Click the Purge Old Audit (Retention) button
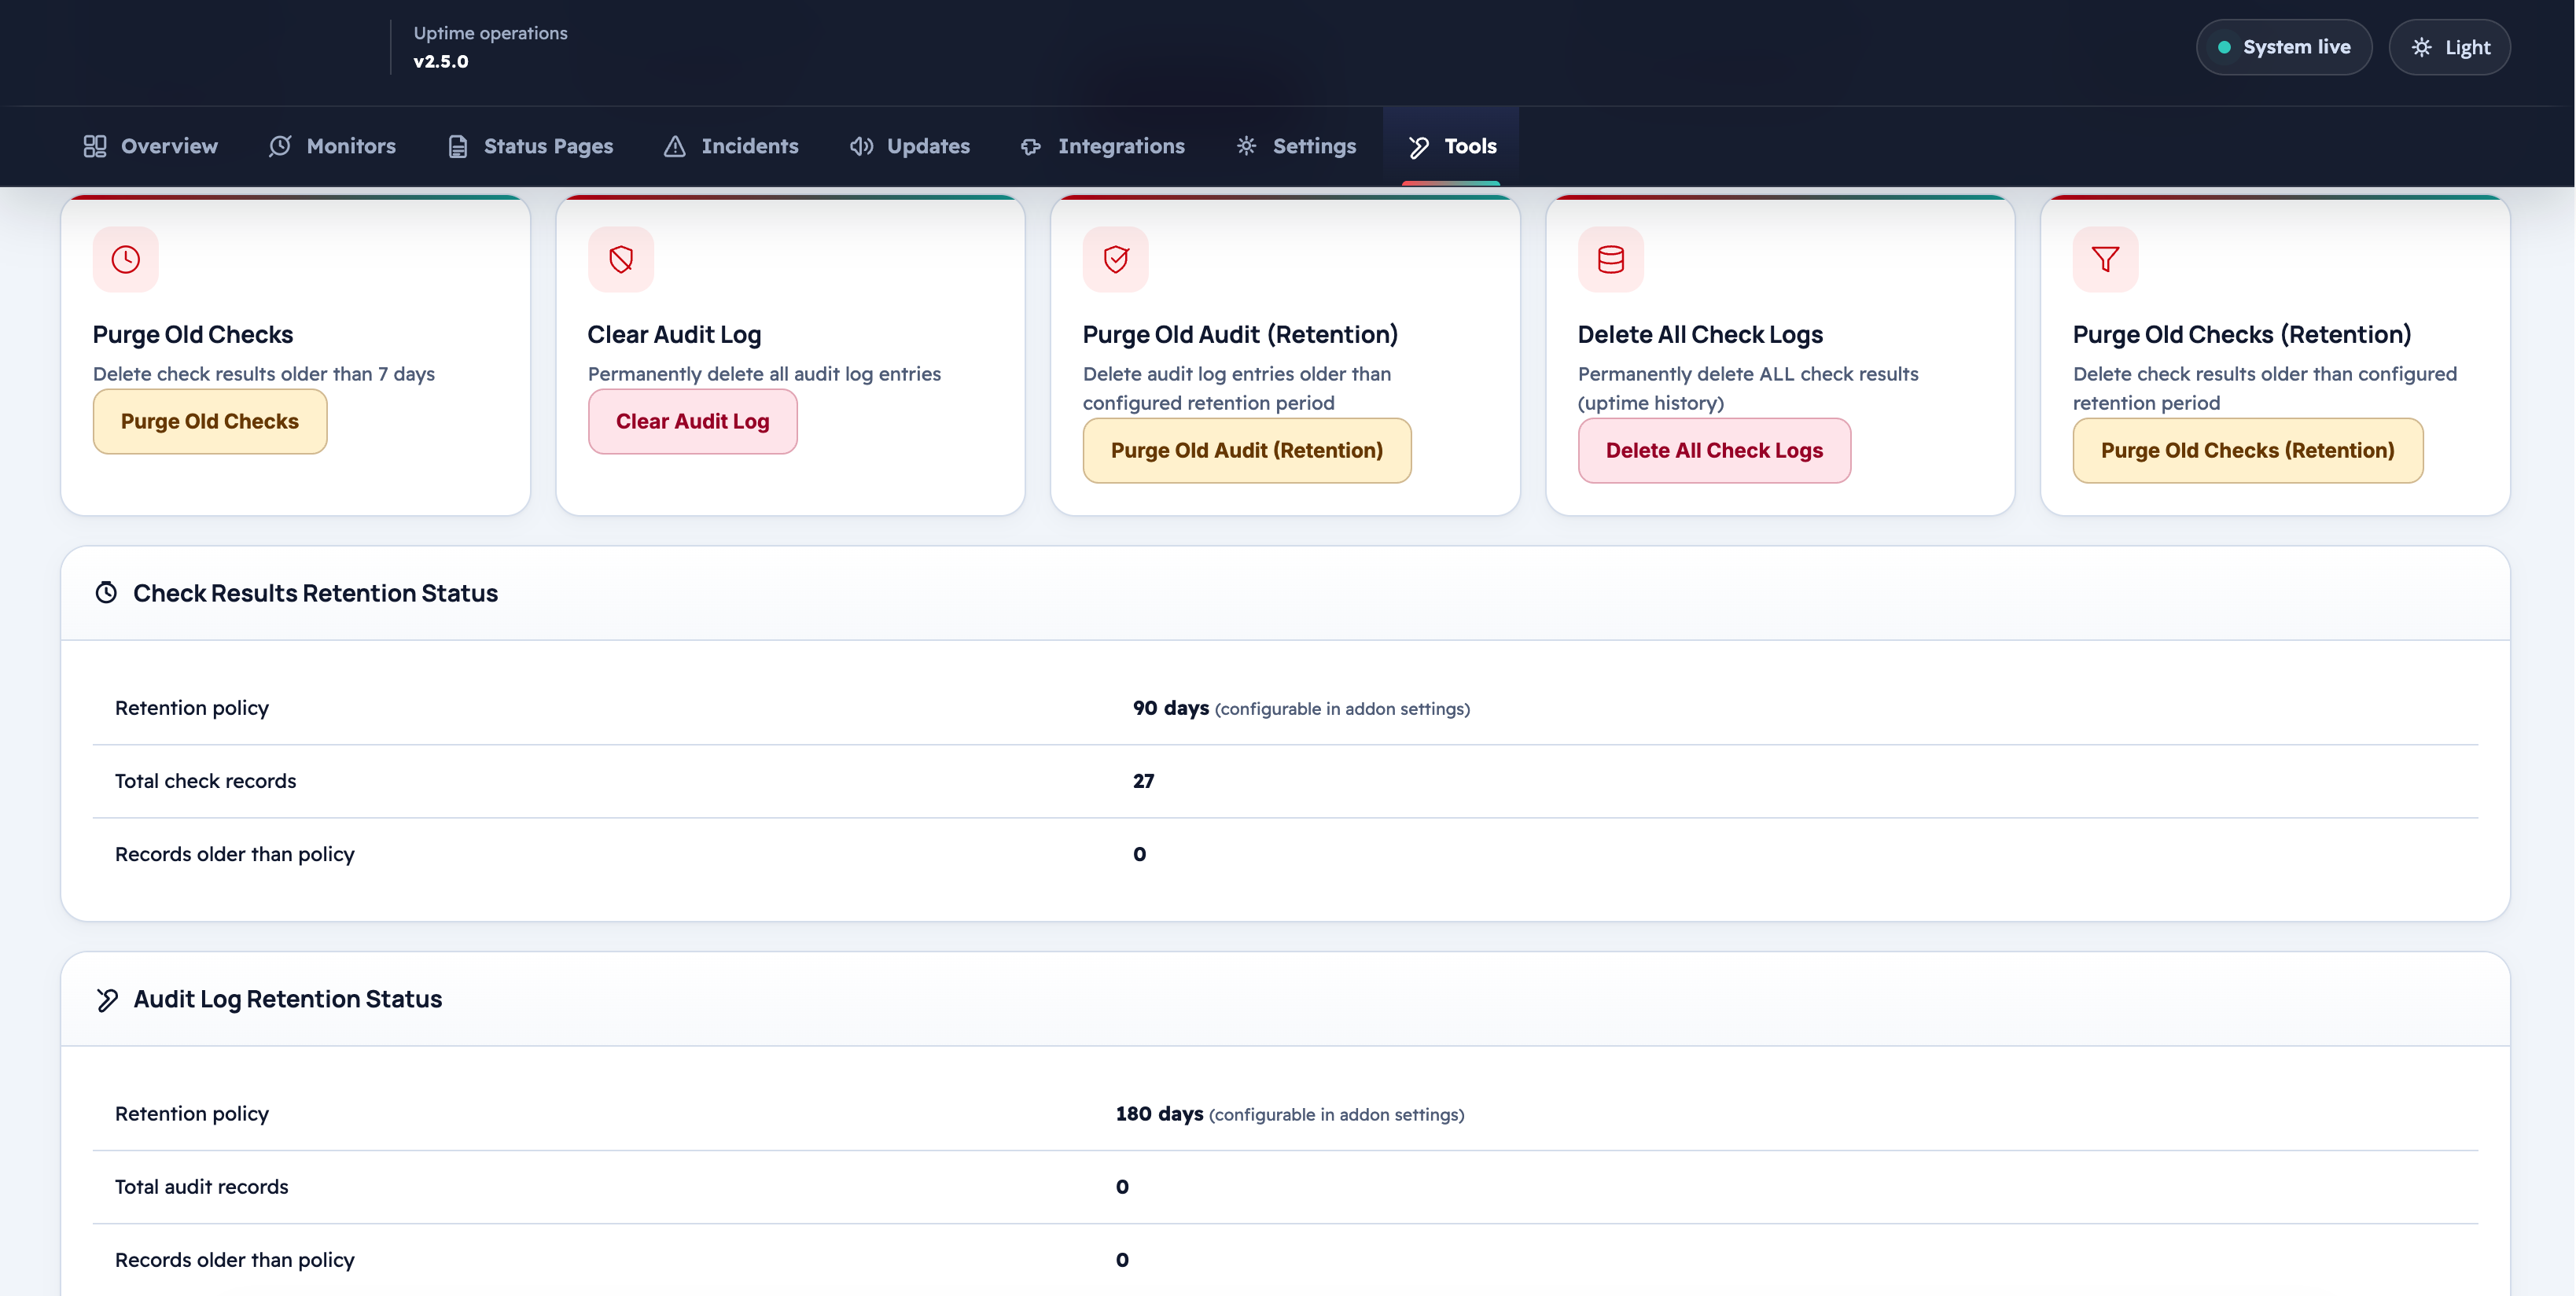The image size is (2576, 1296). coord(1247,451)
